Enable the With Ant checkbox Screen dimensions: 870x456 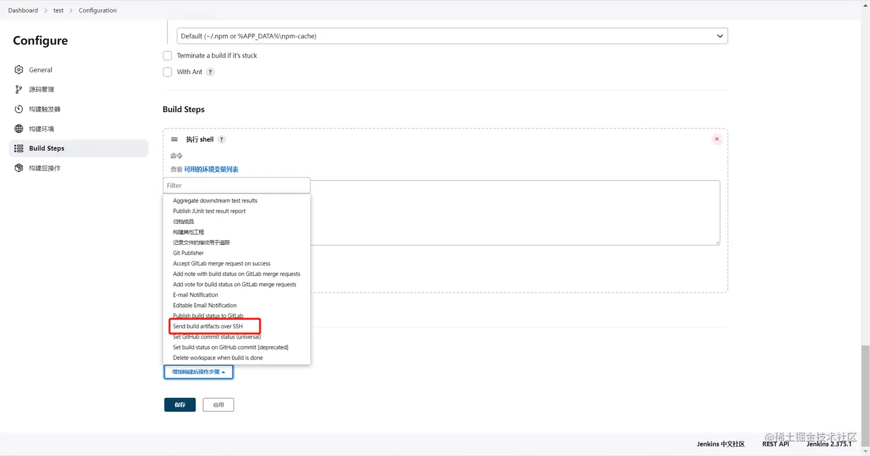point(167,72)
